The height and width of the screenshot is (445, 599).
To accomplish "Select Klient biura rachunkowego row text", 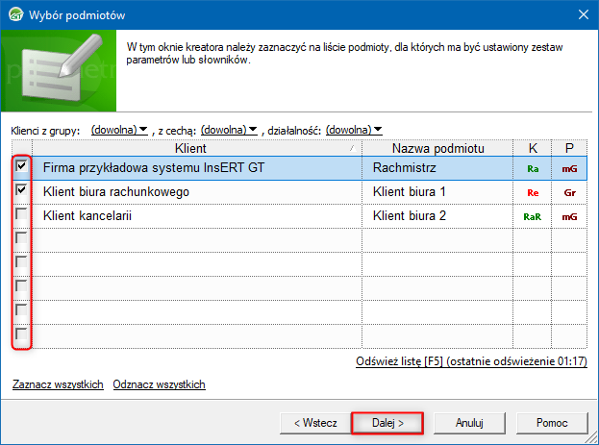I will (x=116, y=192).
